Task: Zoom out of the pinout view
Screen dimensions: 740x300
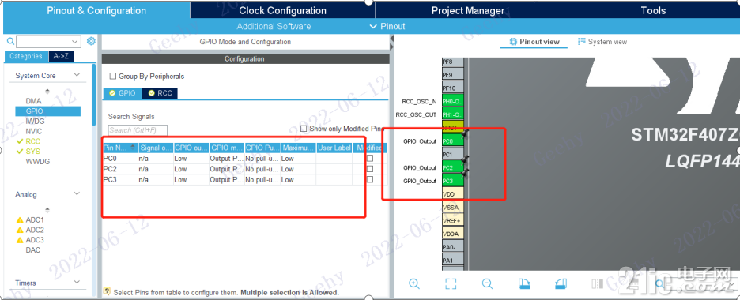Action: coord(488,283)
